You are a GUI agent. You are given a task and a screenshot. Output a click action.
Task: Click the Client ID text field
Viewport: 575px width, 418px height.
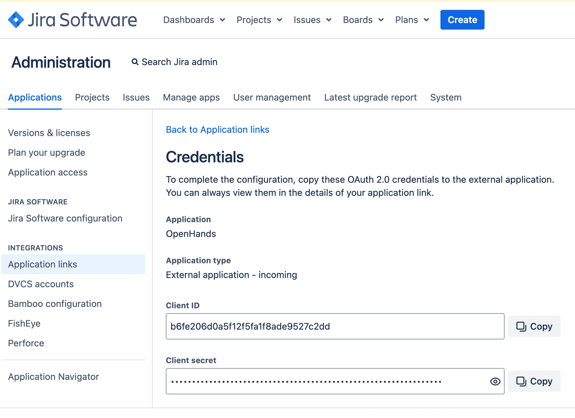tap(335, 326)
